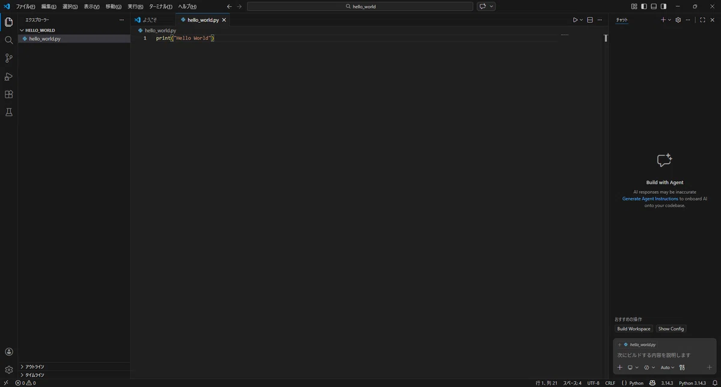Open chat settings gear icon
Image resolution: width=721 pixels, height=387 pixels.
(x=678, y=20)
